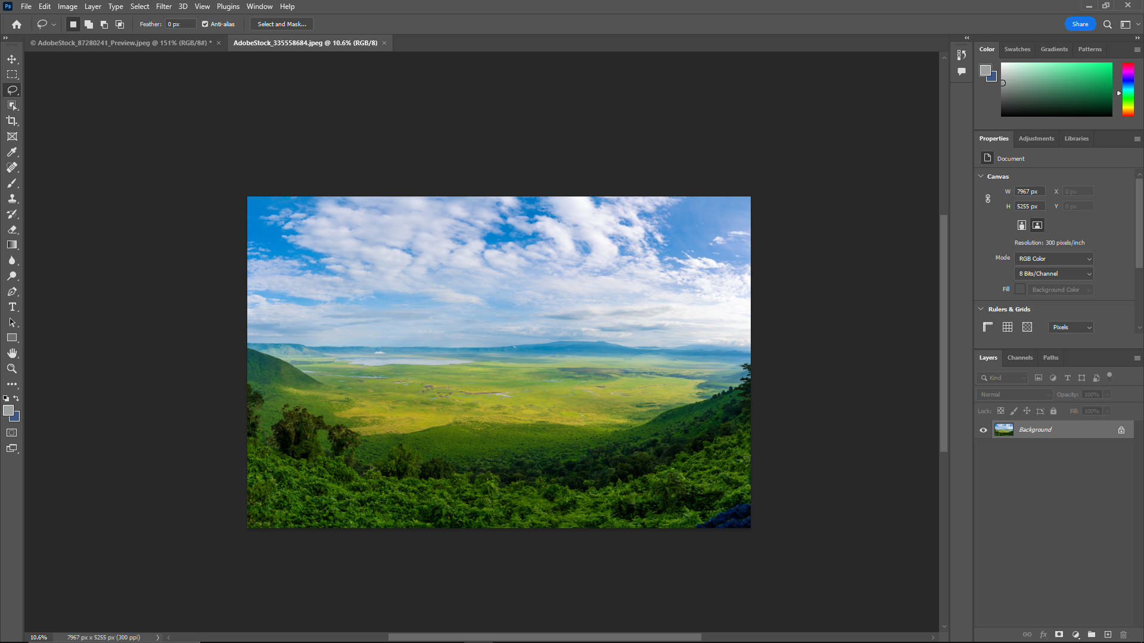
Task: Open the Image menu
Action: coord(67,7)
